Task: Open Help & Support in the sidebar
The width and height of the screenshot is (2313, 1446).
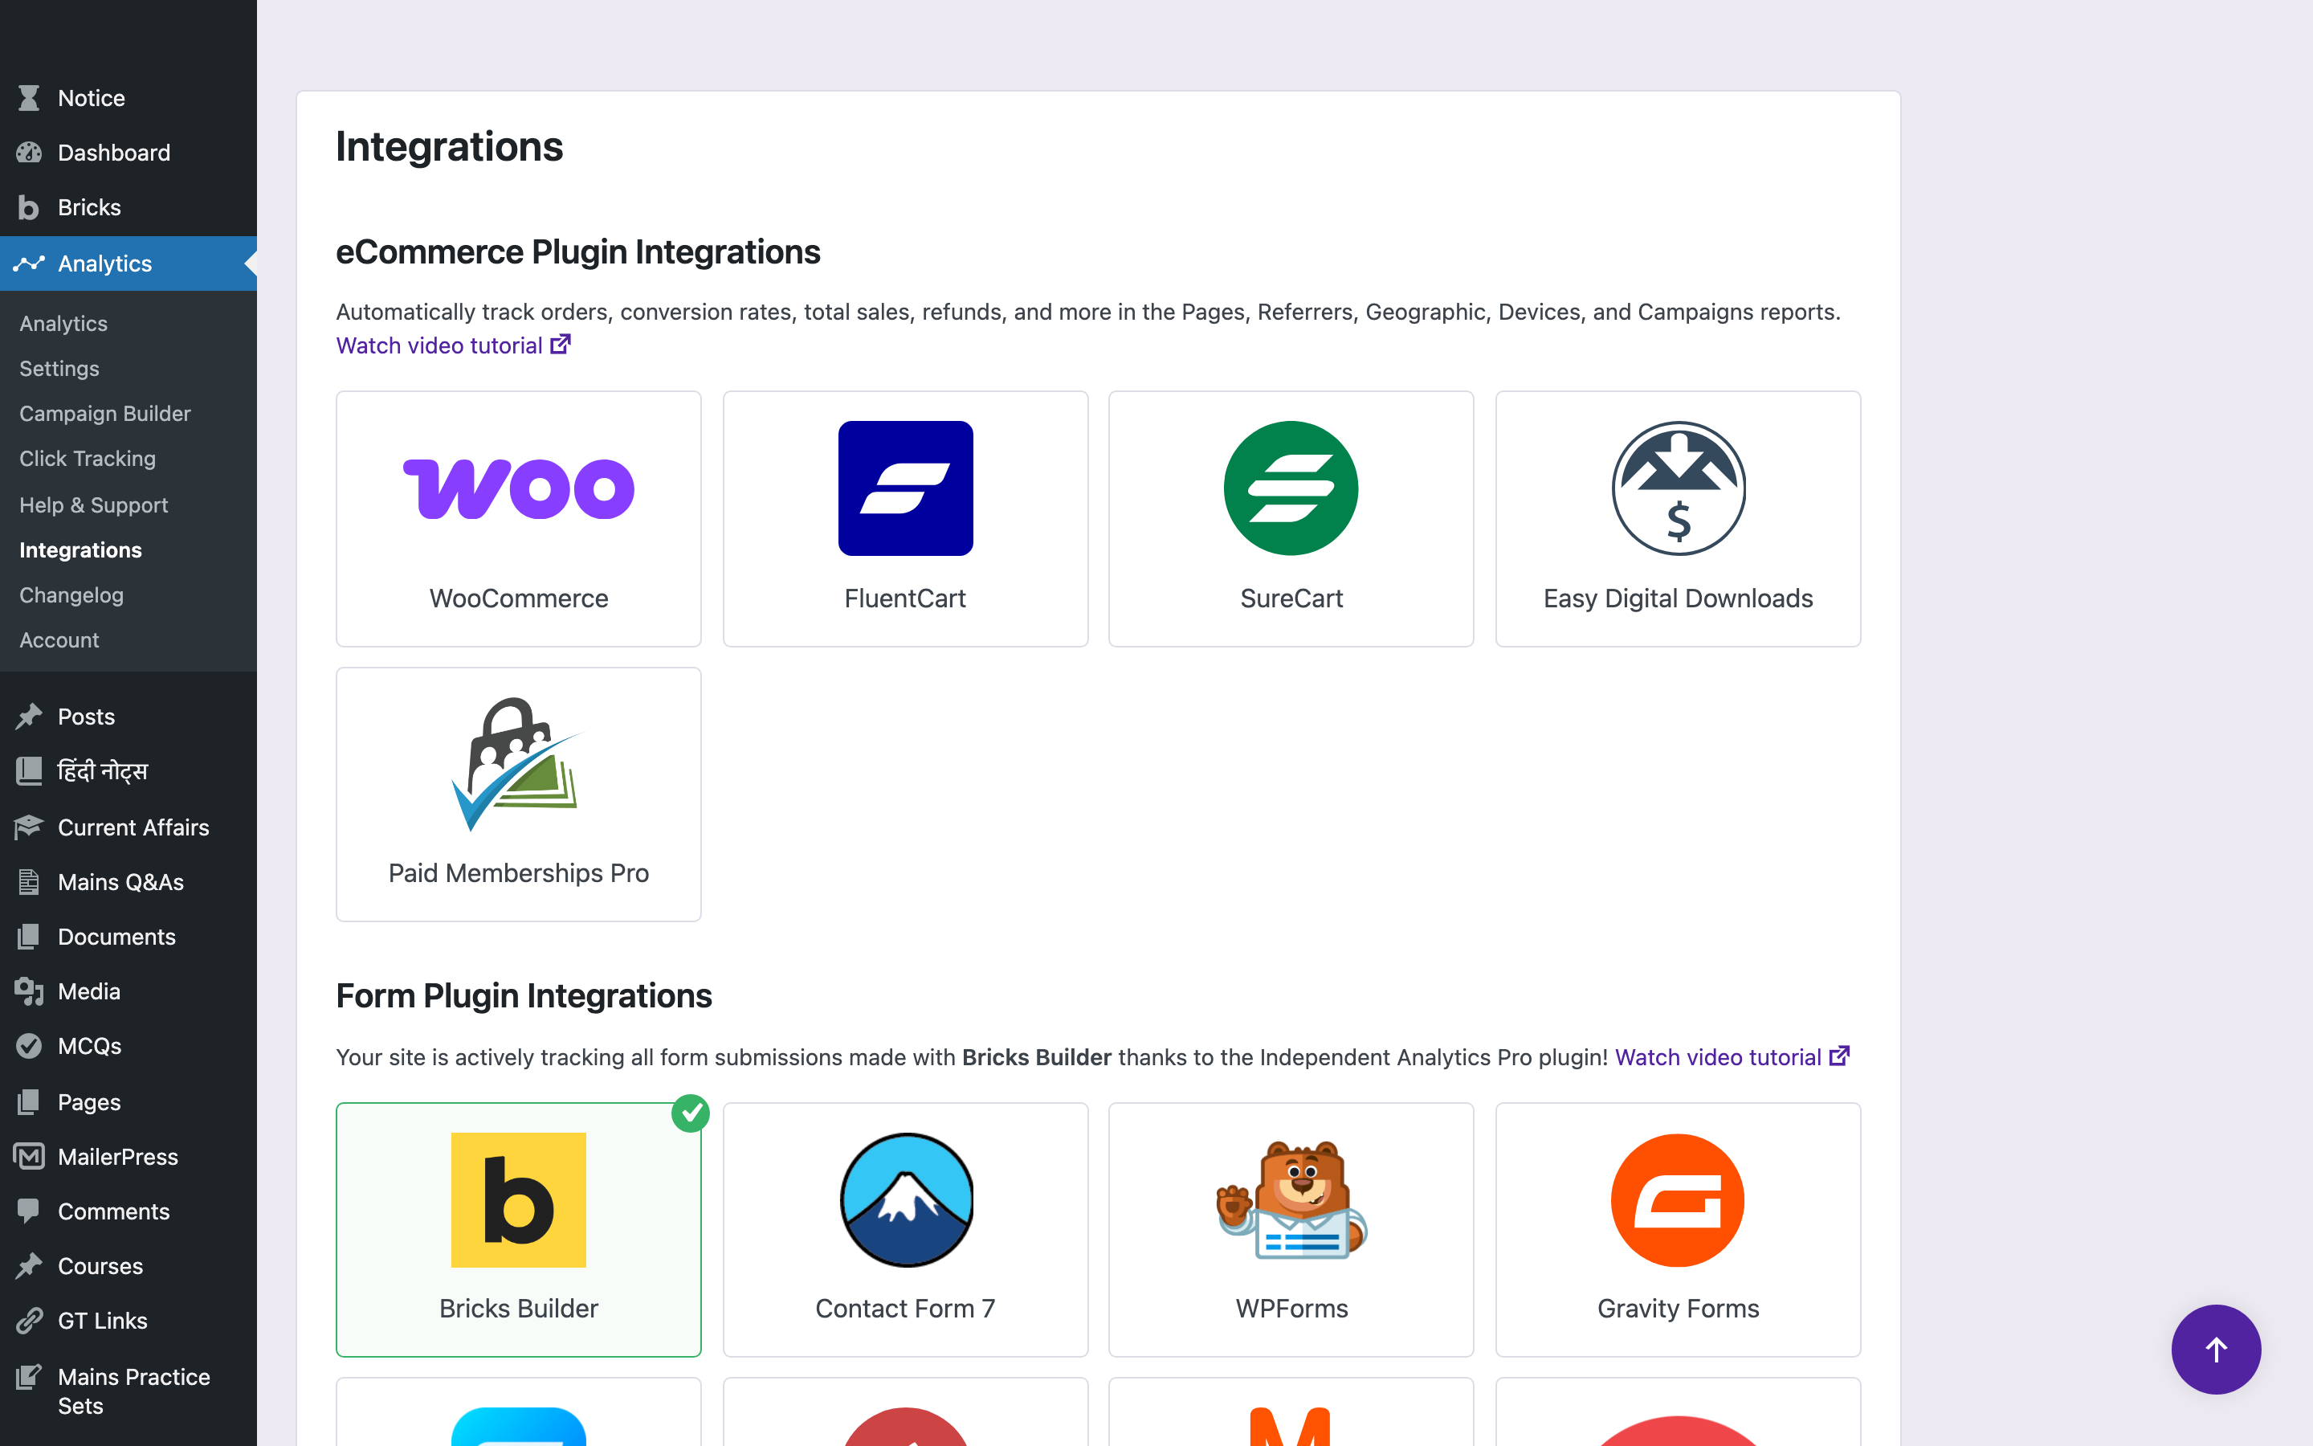Action: (x=94, y=505)
